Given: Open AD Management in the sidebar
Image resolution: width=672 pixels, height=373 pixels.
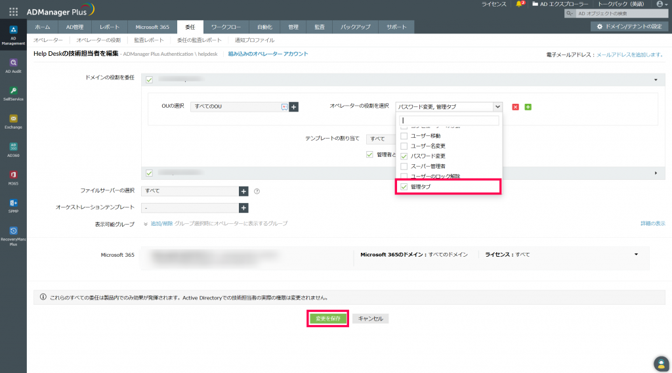Looking at the screenshot, I should [13, 35].
